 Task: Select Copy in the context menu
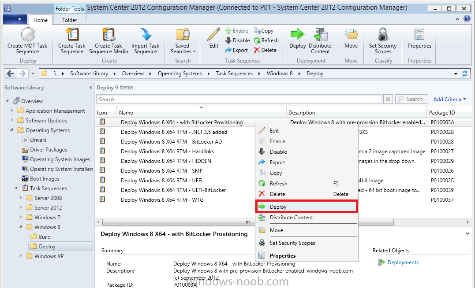[307, 173]
